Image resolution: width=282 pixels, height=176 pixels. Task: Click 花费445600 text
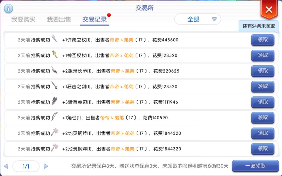[x=165, y=40]
